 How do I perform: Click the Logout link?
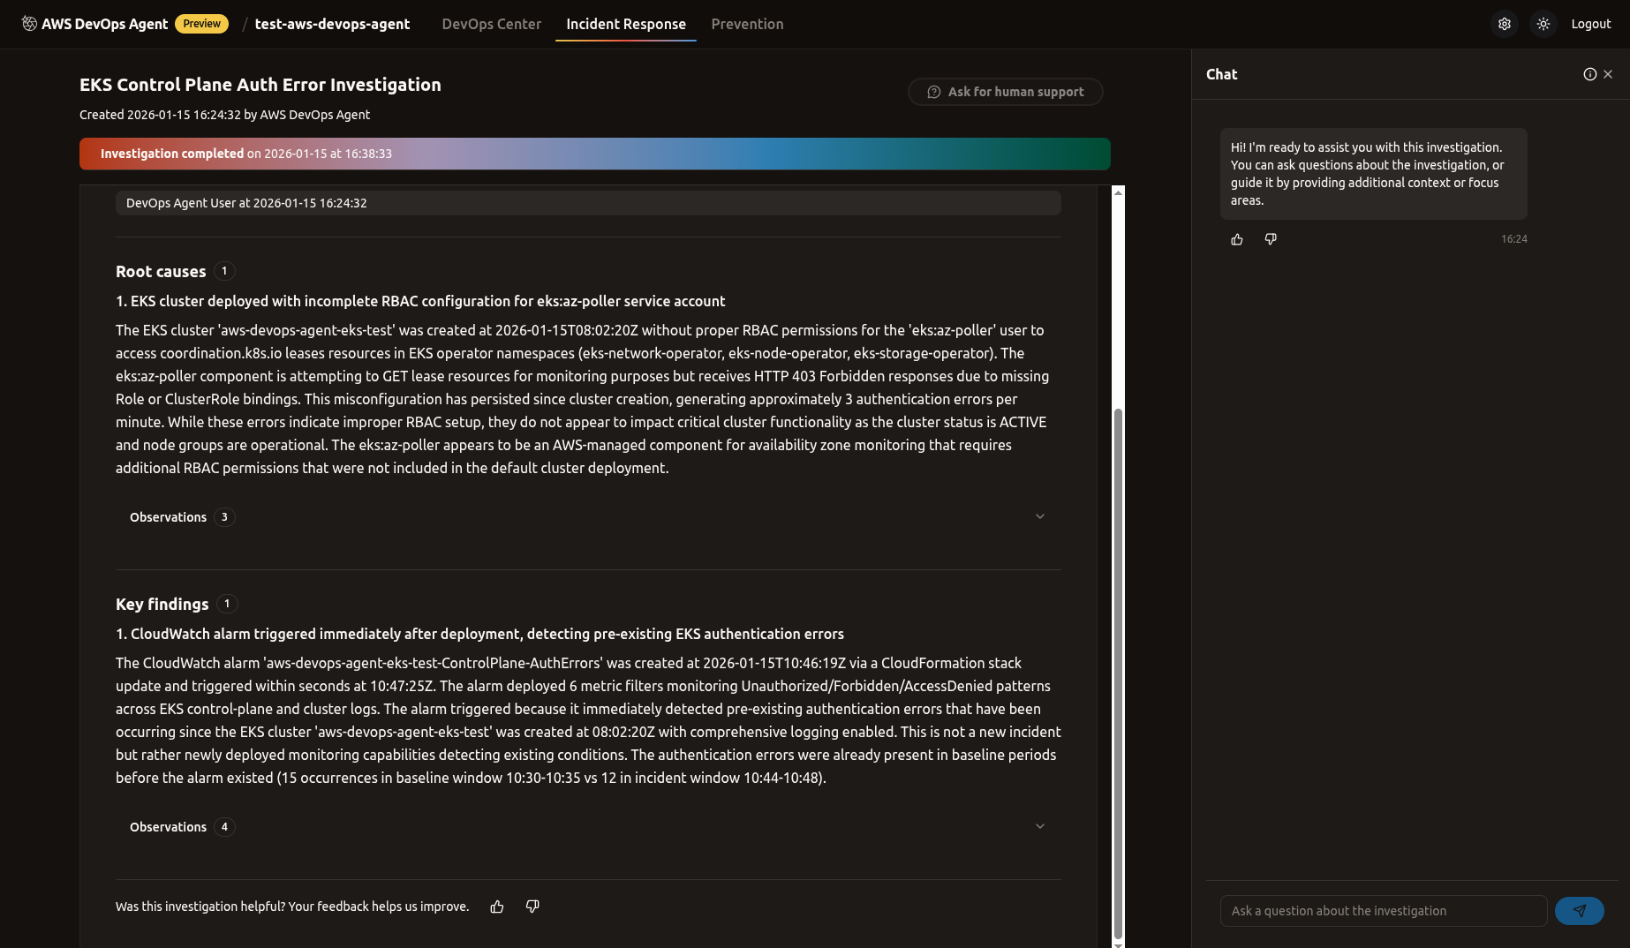[1591, 24]
